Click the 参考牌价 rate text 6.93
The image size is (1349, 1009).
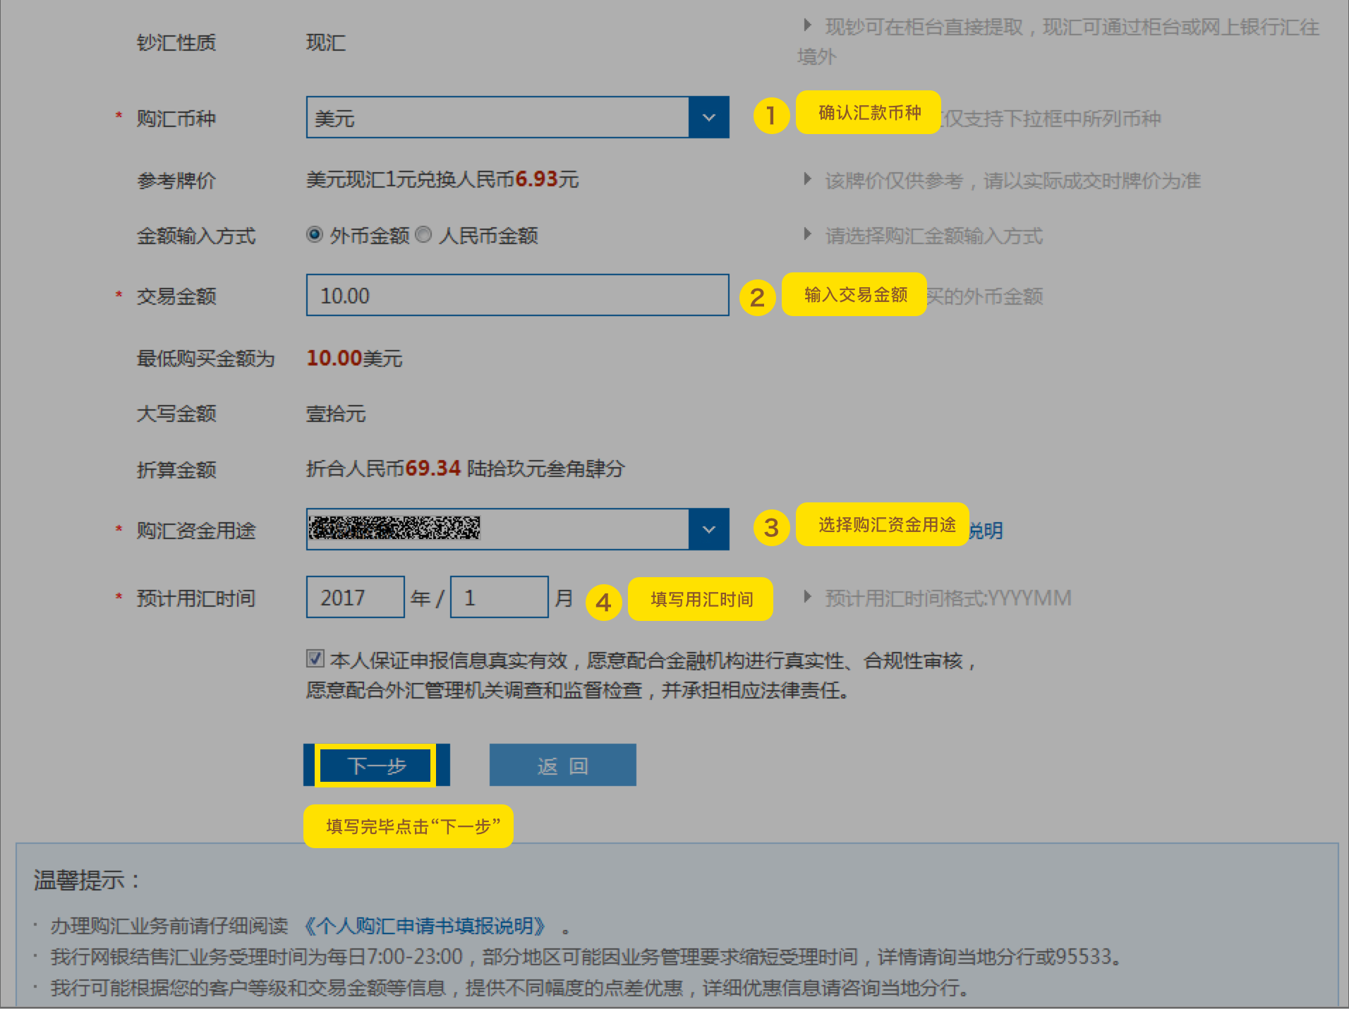[537, 179]
